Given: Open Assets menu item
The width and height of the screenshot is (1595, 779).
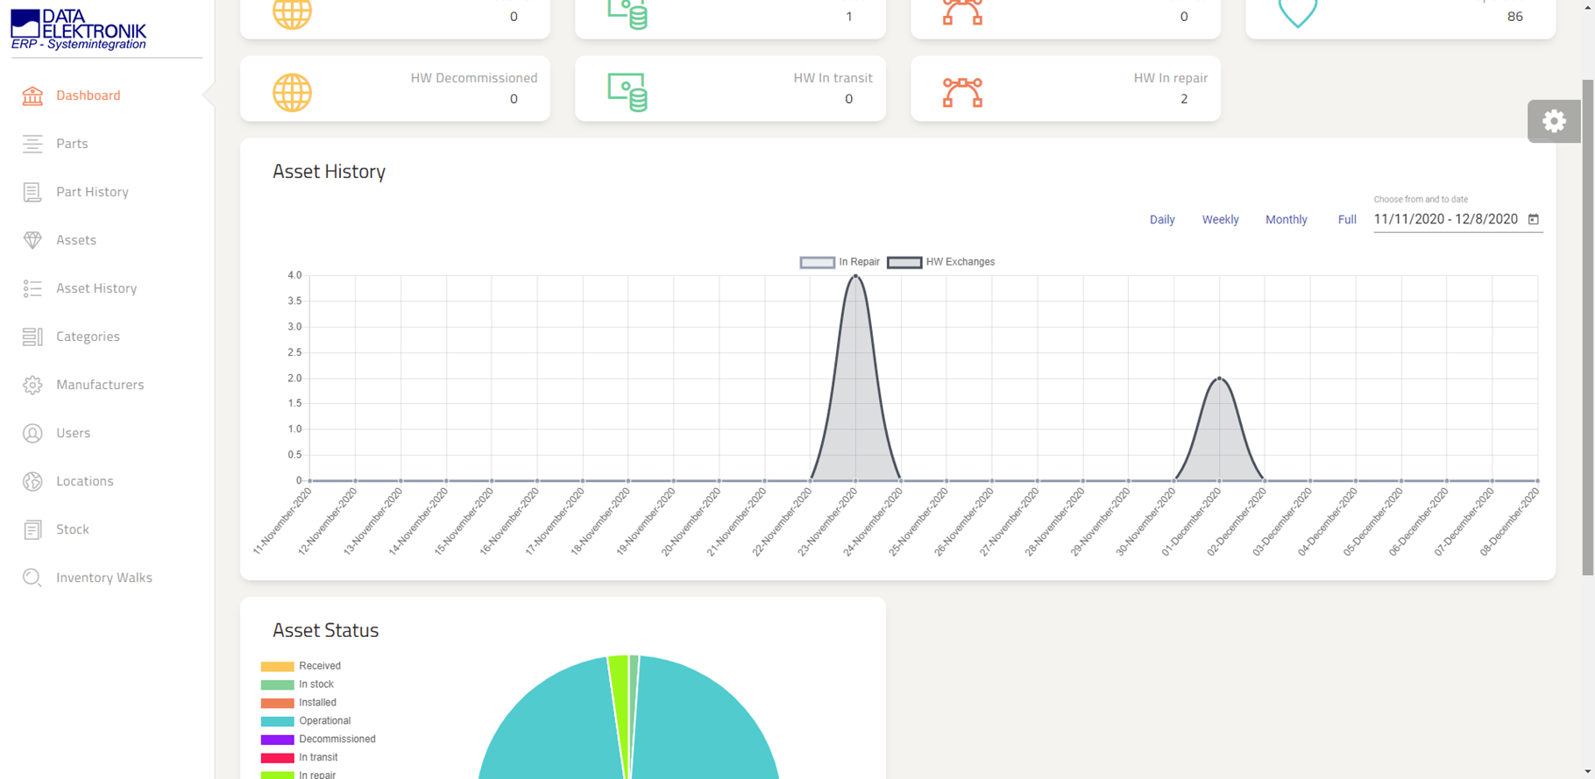Looking at the screenshot, I should coord(76,239).
